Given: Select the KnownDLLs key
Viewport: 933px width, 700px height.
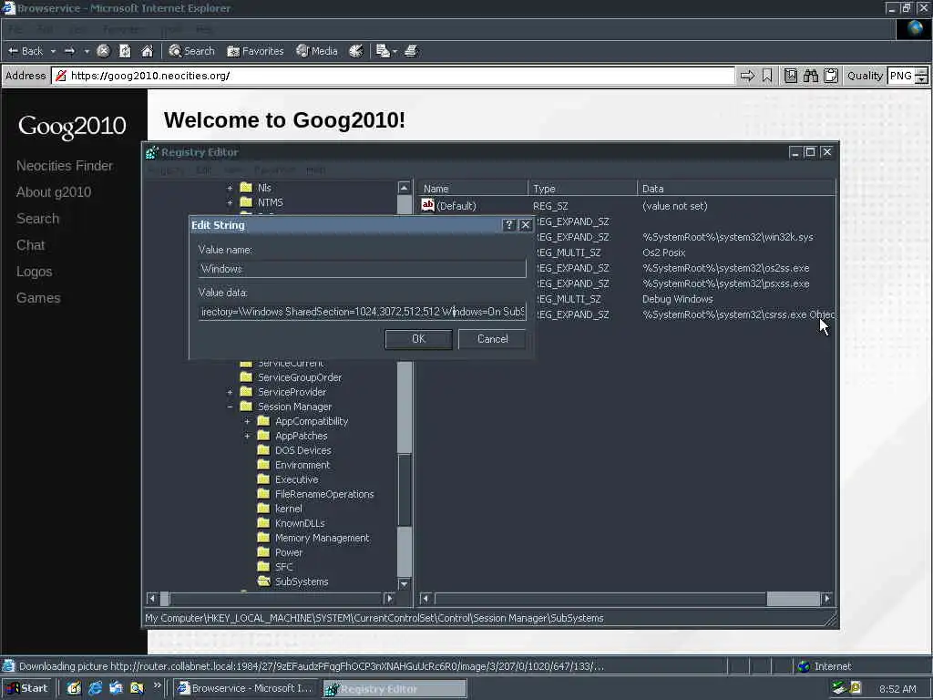Looking at the screenshot, I should (x=300, y=523).
